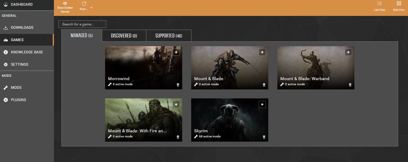Select the Managed (5) tab
Image resolution: width=408 pixels, height=162 pixels.
click(82, 35)
